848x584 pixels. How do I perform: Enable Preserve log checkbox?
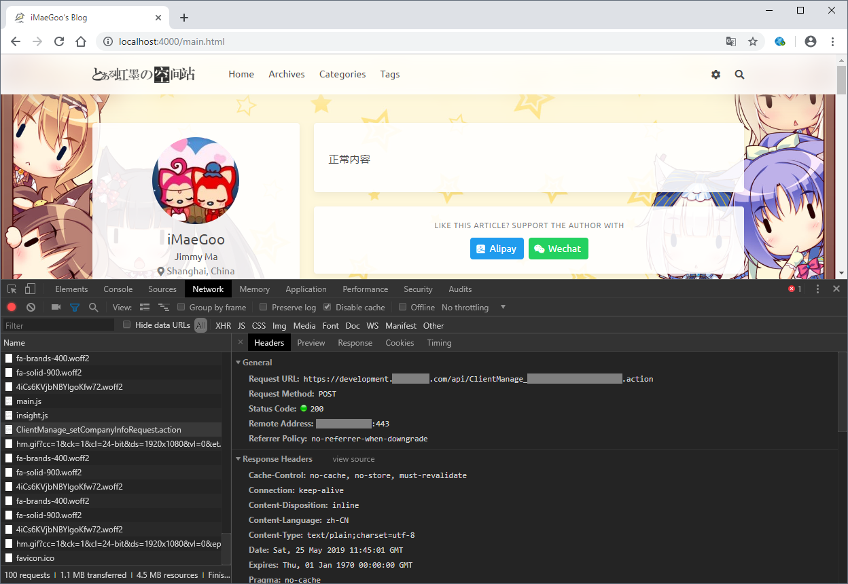tap(264, 307)
